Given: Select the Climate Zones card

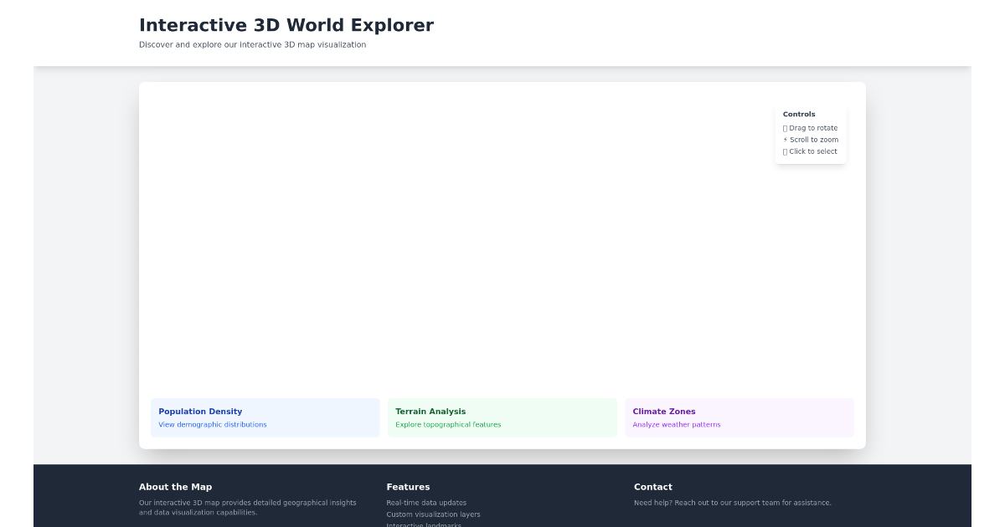Looking at the screenshot, I should [740, 417].
